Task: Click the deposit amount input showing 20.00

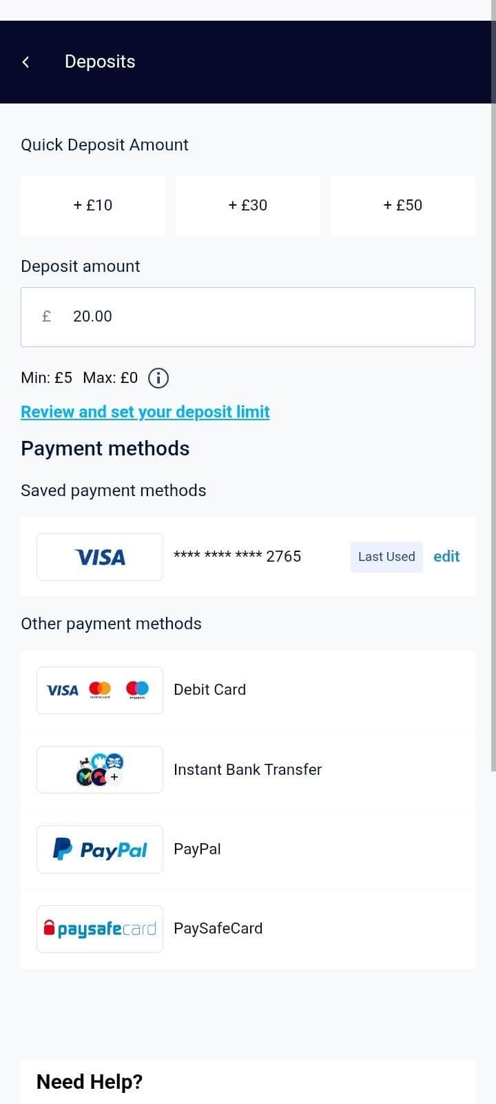Action: tap(248, 316)
